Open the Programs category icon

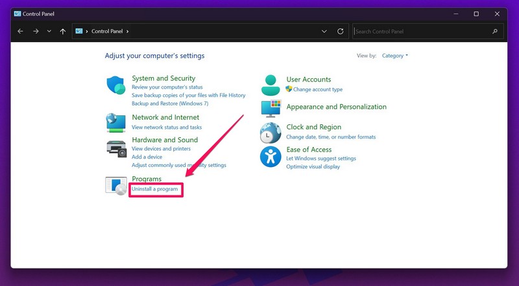[x=116, y=185]
